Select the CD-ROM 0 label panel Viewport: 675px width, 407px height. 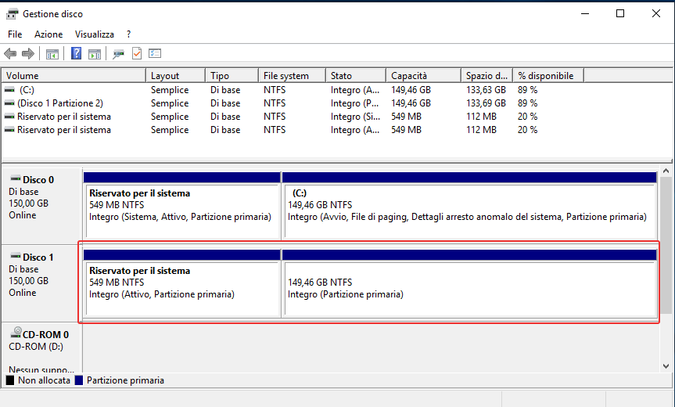(x=41, y=348)
